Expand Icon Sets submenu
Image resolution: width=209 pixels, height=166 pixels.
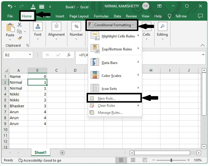pyautogui.click(x=115, y=89)
